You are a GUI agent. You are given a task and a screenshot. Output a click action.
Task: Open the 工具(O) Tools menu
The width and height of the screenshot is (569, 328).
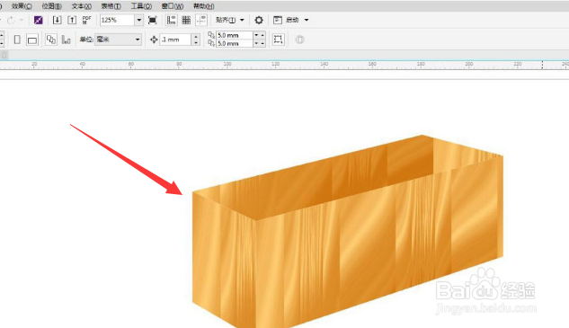click(x=141, y=6)
